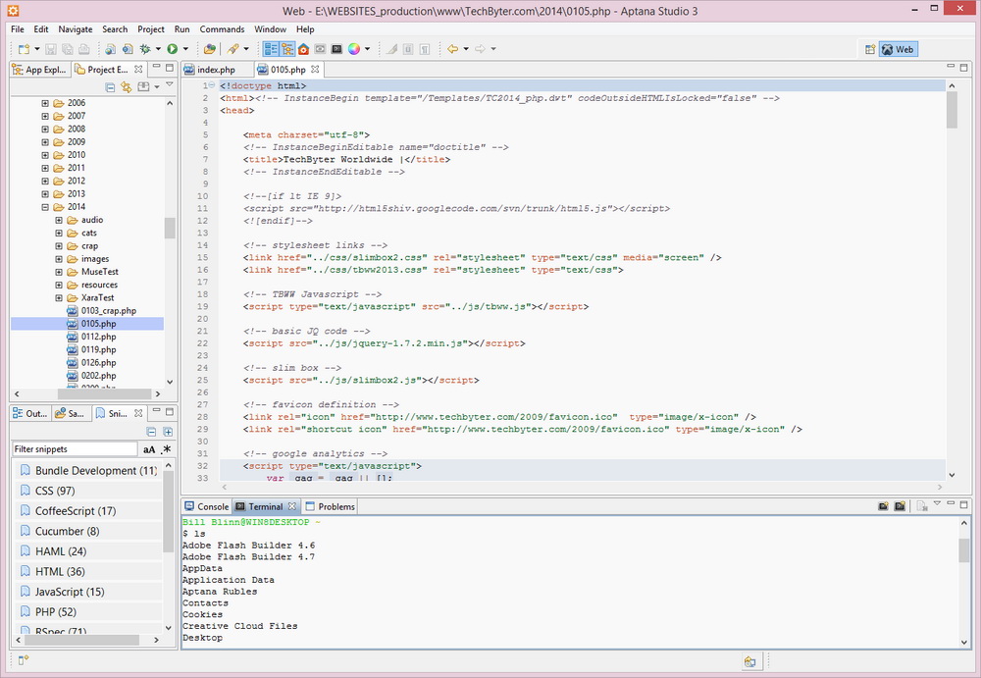The image size is (981, 678).
Task: Switch to the App Explorer tab
Action: click(40, 70)
